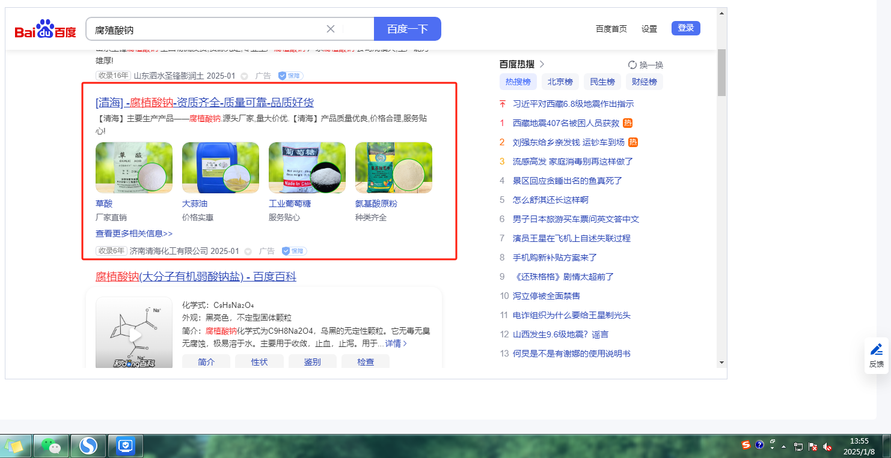Click the 保障 badge beside 山东泗水圣锋膨润土

tap(290, 76)
